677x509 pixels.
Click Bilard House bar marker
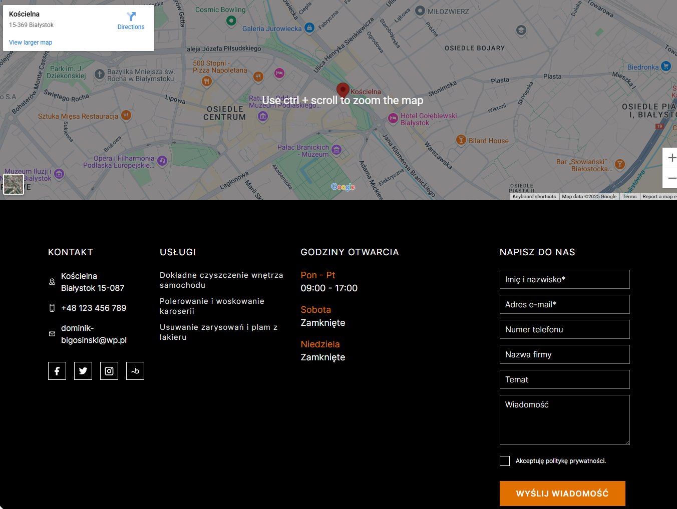461,140
